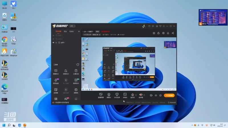Image resolution: width=228 pixels, height=128 pixels.
Task: Toggle visibility eye for 文本 2 source
Action: coord(53,39)
